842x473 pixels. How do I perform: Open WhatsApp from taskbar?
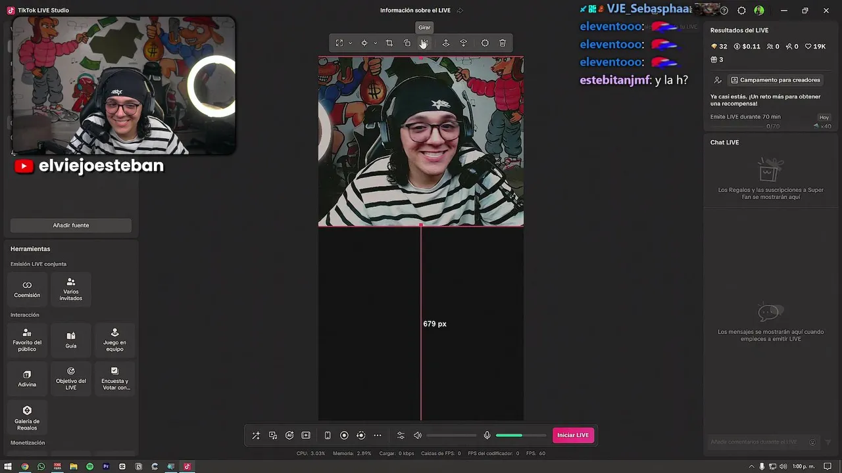tap(41, 466)
